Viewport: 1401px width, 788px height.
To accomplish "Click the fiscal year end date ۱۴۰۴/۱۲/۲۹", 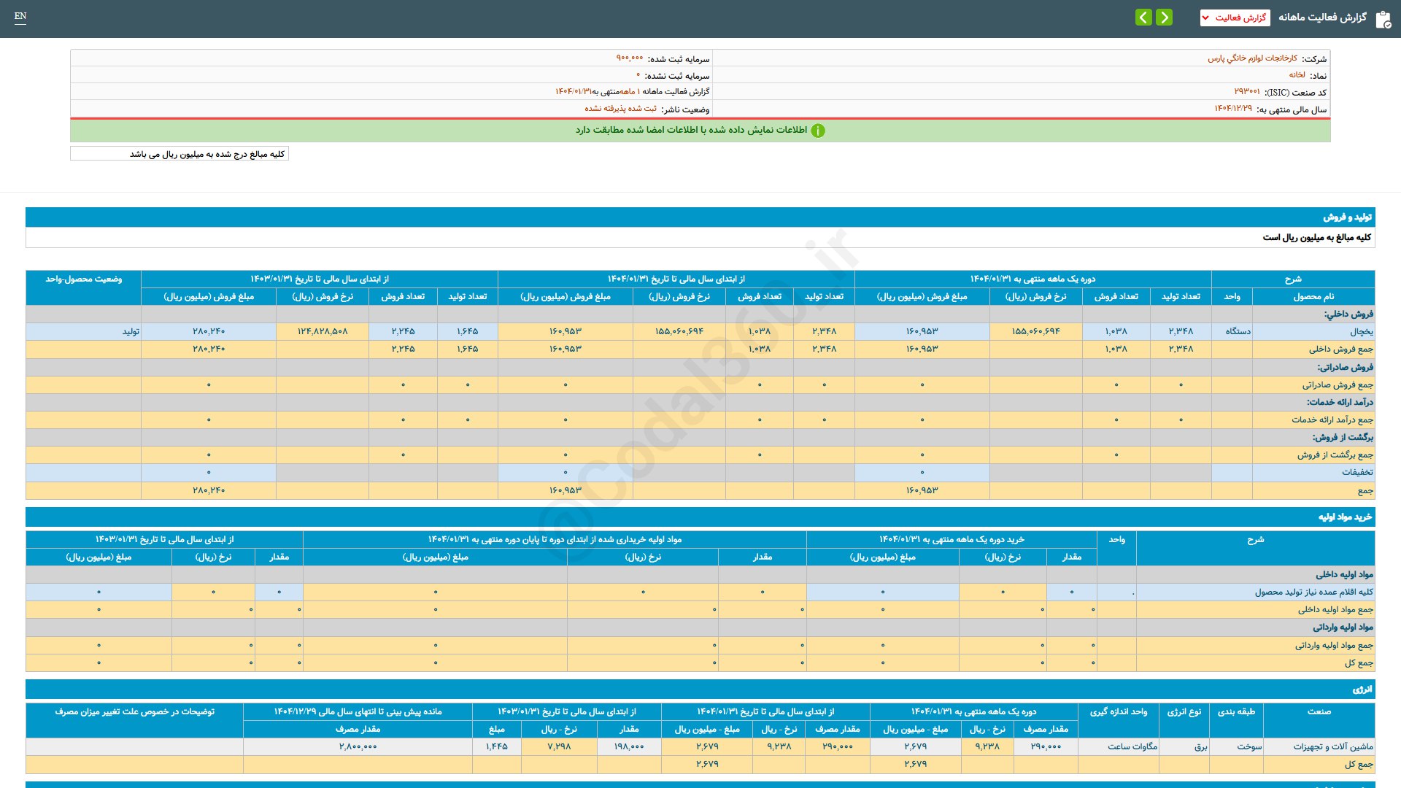I will pyautogui.click(x=1232, y=109).
